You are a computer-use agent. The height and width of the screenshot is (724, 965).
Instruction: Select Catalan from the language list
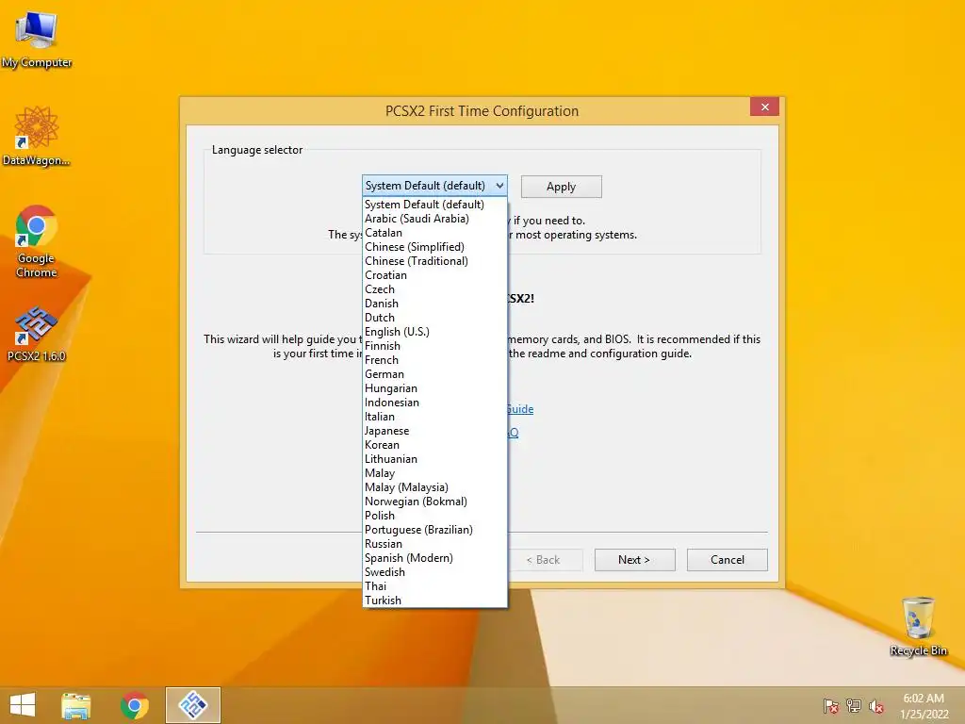click(434, 233)
